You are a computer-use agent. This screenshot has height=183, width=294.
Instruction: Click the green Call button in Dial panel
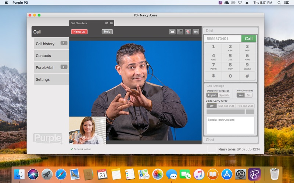point(249,38)
